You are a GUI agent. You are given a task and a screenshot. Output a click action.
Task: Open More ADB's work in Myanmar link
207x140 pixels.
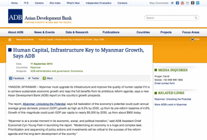pyautogui.click(x=171, y=105)
